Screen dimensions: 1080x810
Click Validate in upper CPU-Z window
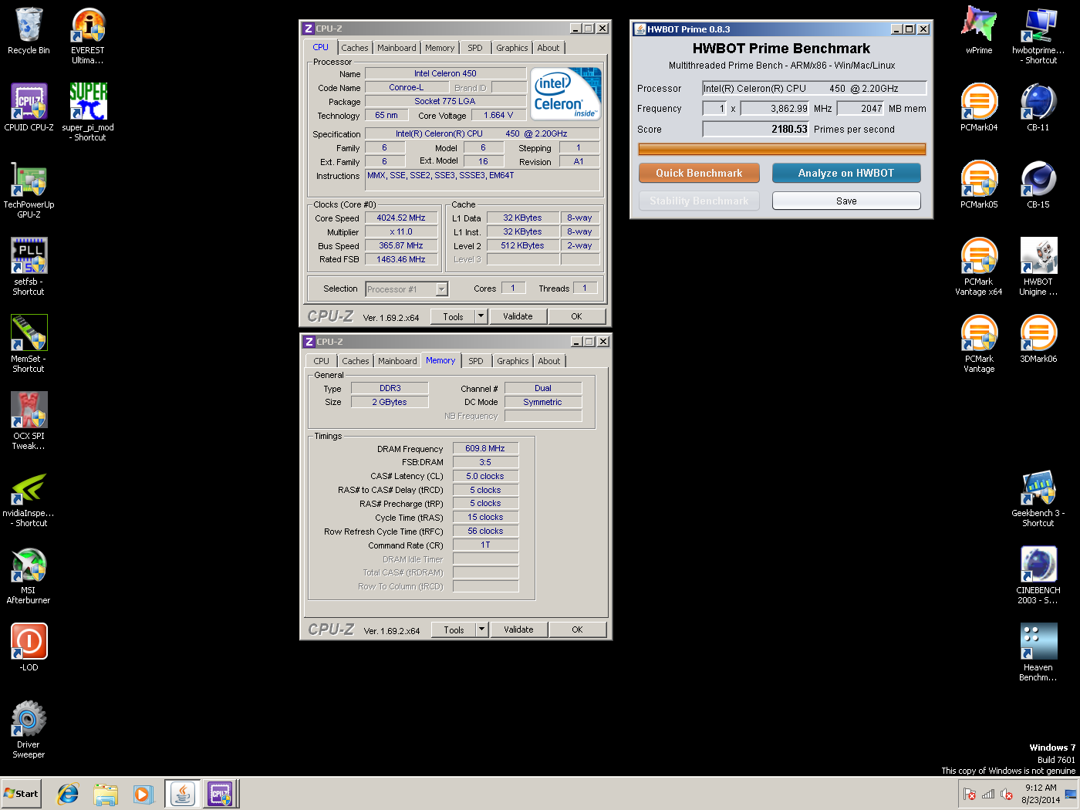pyautogui.click(x=518, y=316)
